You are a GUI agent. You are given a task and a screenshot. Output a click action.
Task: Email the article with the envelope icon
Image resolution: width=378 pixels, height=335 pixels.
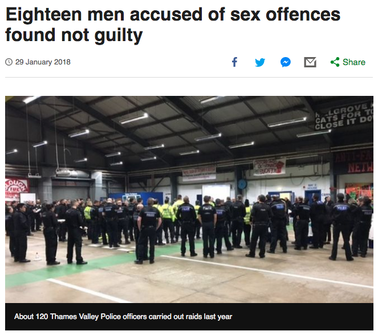[310, 62]
